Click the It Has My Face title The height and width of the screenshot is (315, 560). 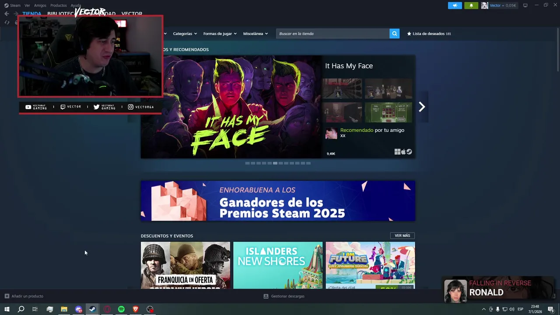[x=349, y=66]
